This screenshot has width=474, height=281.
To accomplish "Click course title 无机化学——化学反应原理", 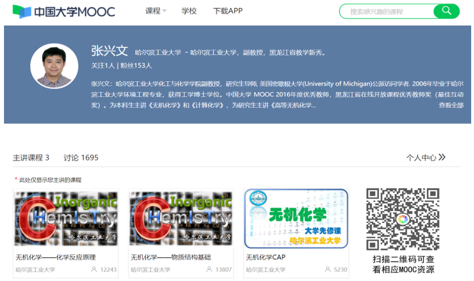I will click(x=56, y=257).
